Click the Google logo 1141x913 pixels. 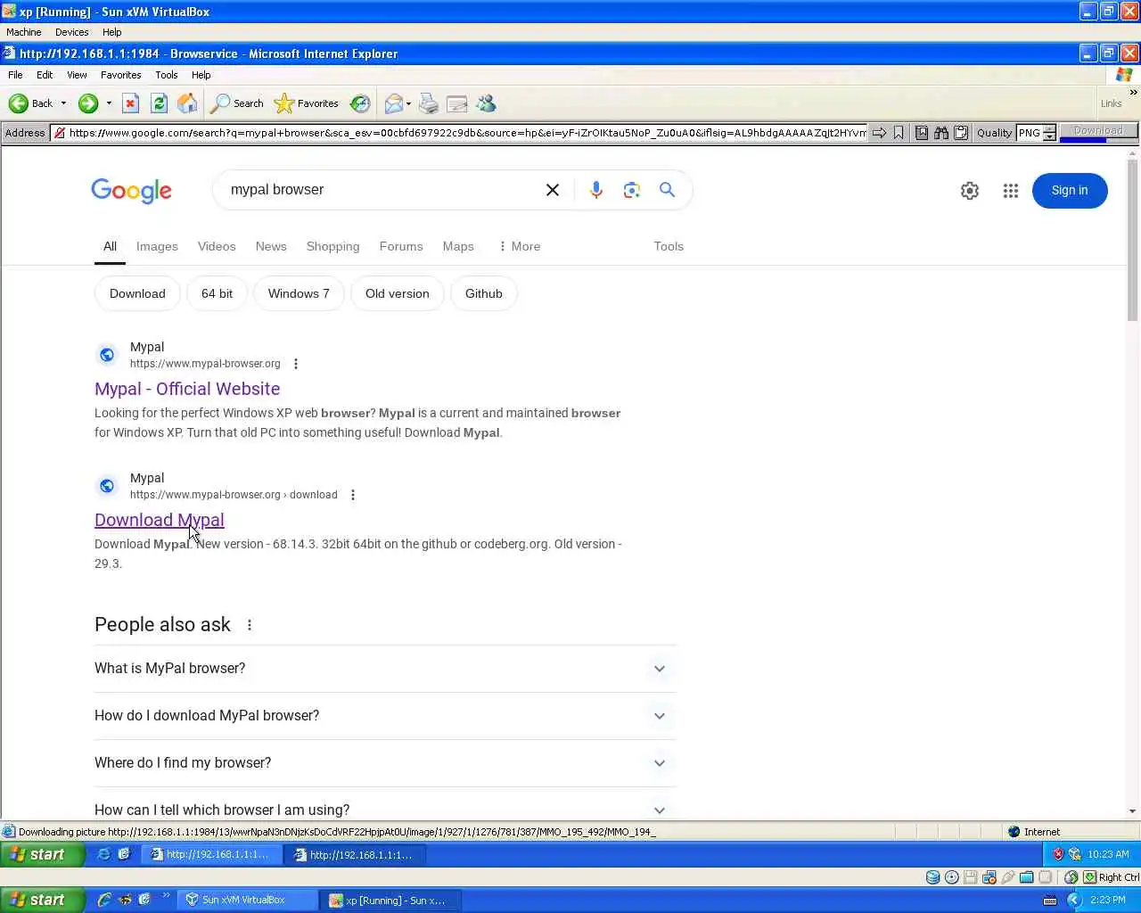[131, 191]
